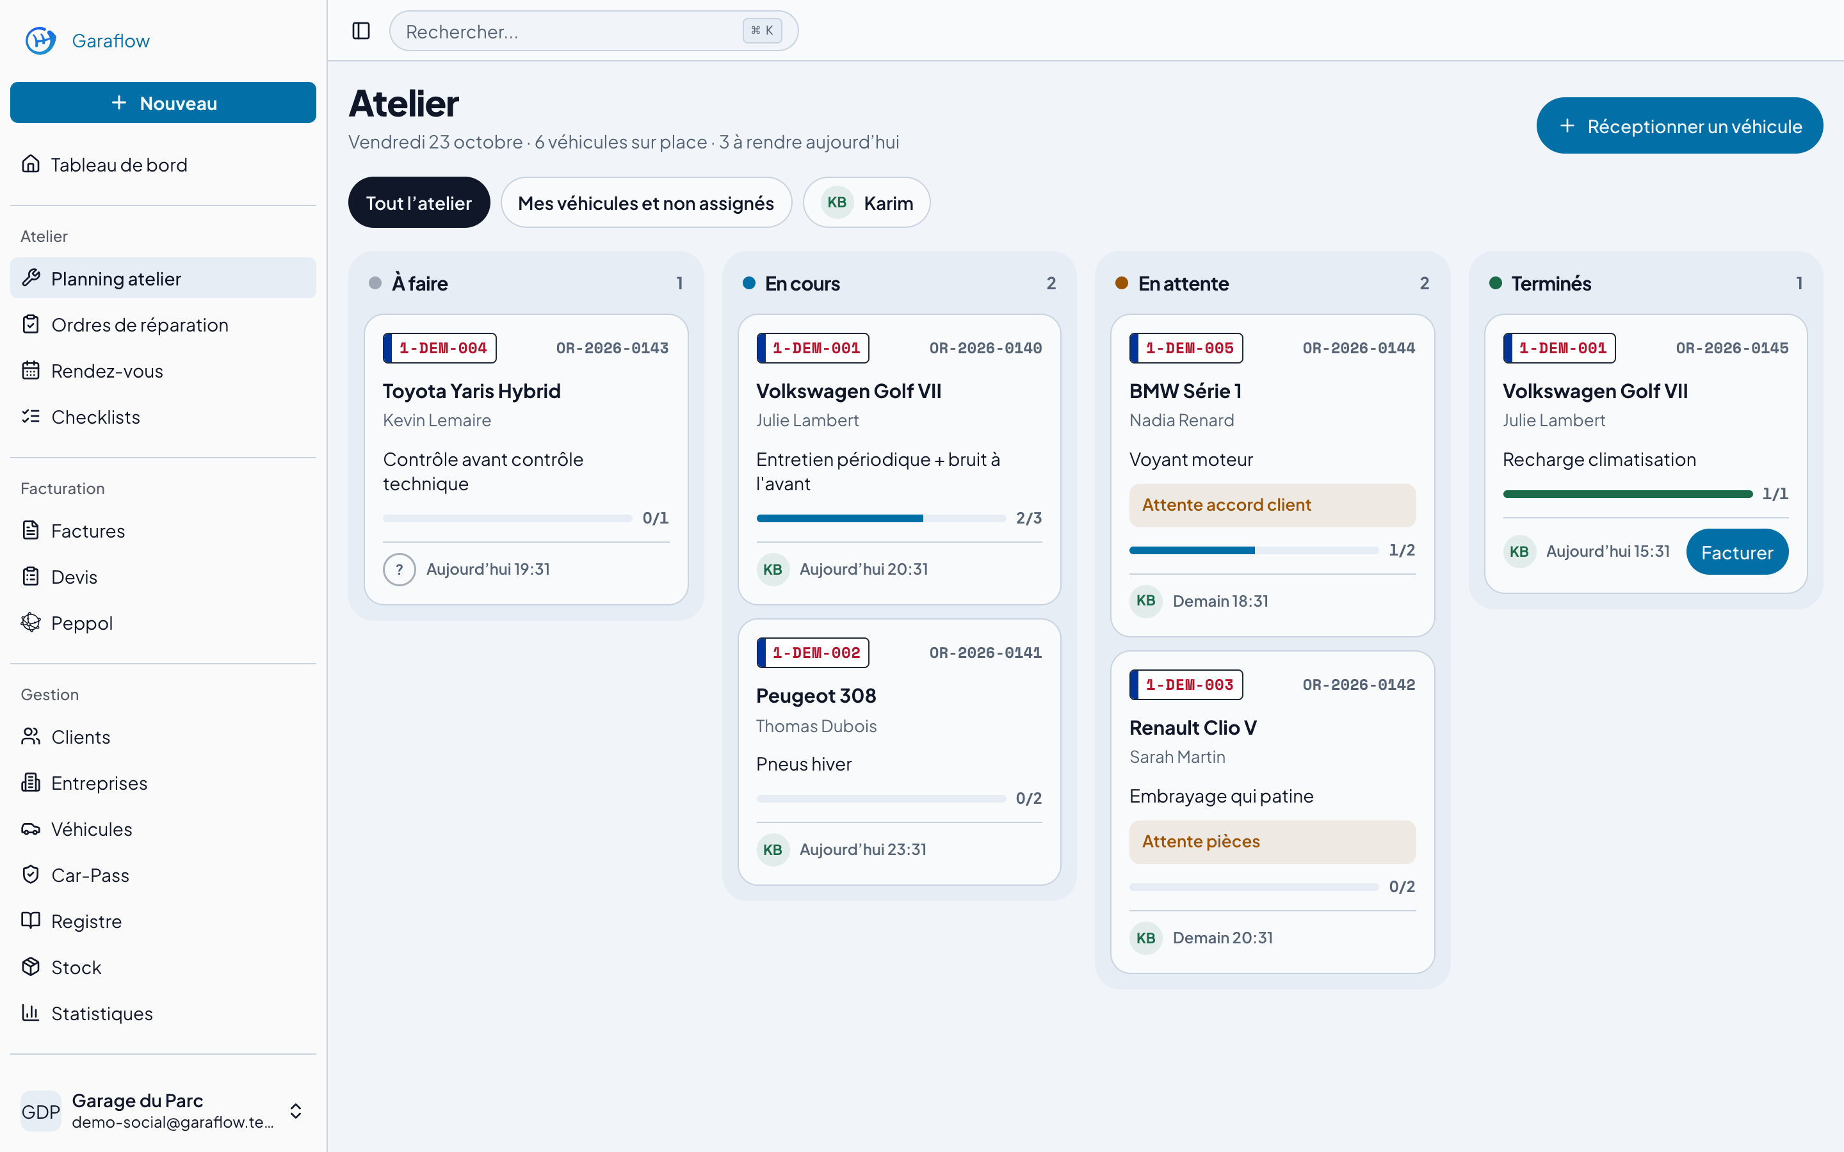The height and width of the screenshot is (1152, 1844).
Task: Click the En attente column header
Action: click(x=1272, y=284)
